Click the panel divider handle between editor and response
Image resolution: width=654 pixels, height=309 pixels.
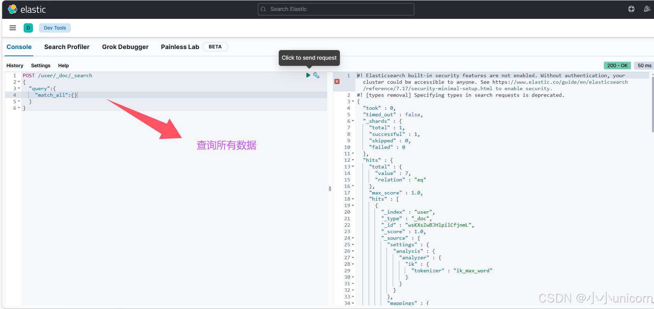tap(330, 189)
